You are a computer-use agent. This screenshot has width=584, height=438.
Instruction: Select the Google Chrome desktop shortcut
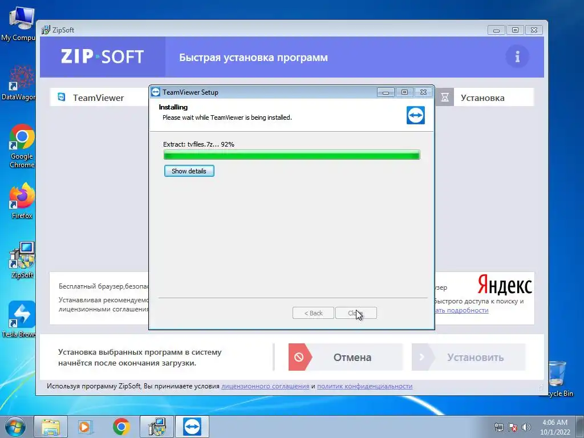22,146
